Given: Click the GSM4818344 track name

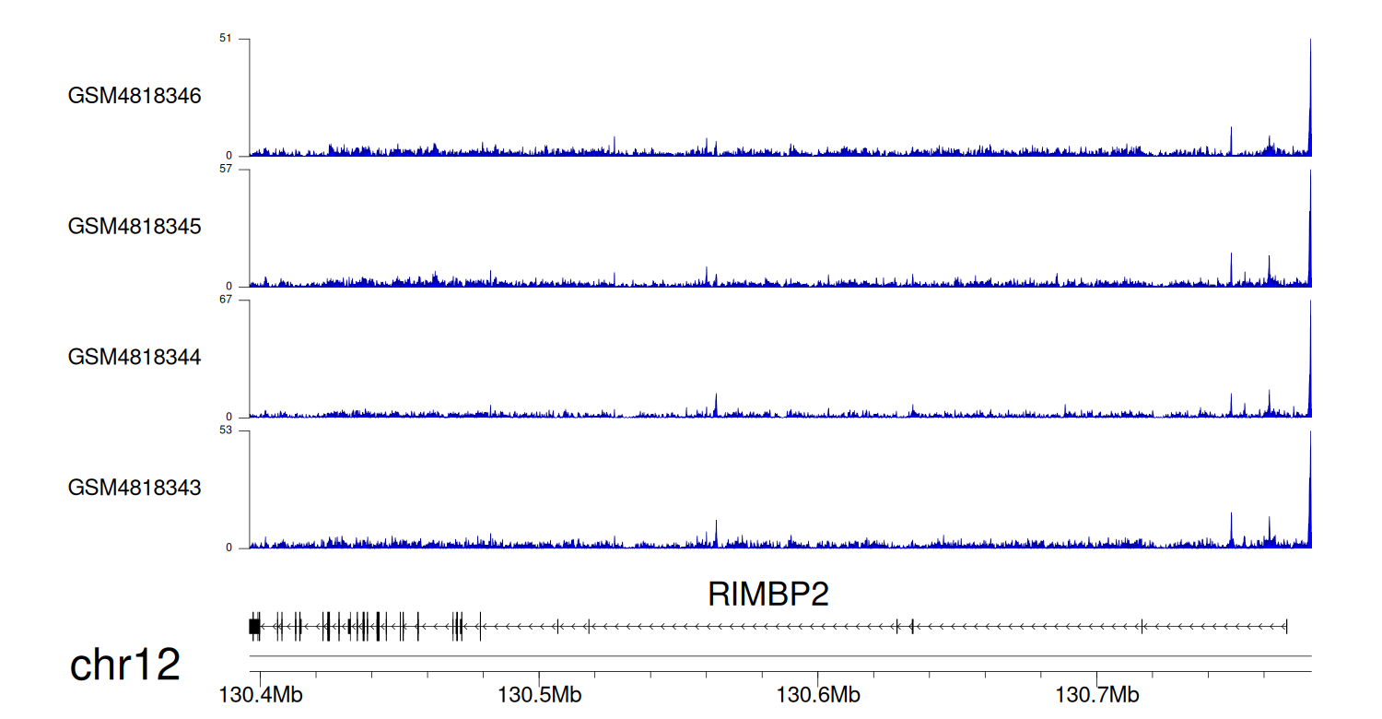Looking at the screenshot, I should pyautogui.click(x=135, y=357).
